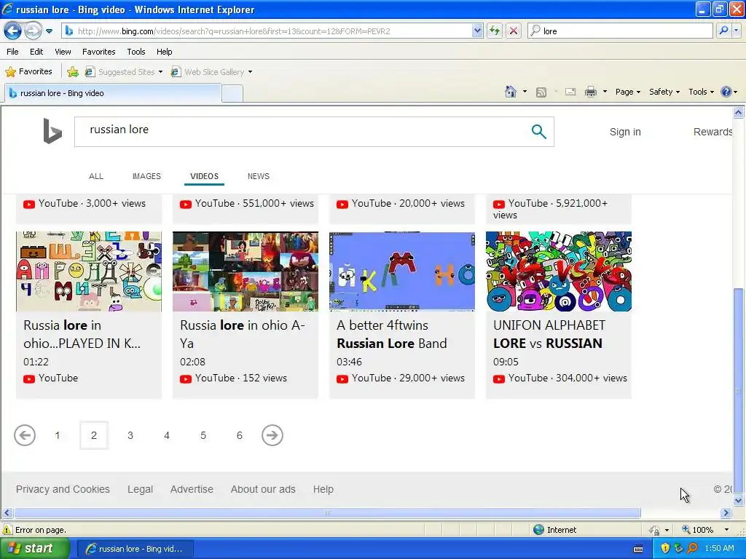Click the Home icon in command bar
The height and width of the screenshot is (559, 746).
coord(511,92)
